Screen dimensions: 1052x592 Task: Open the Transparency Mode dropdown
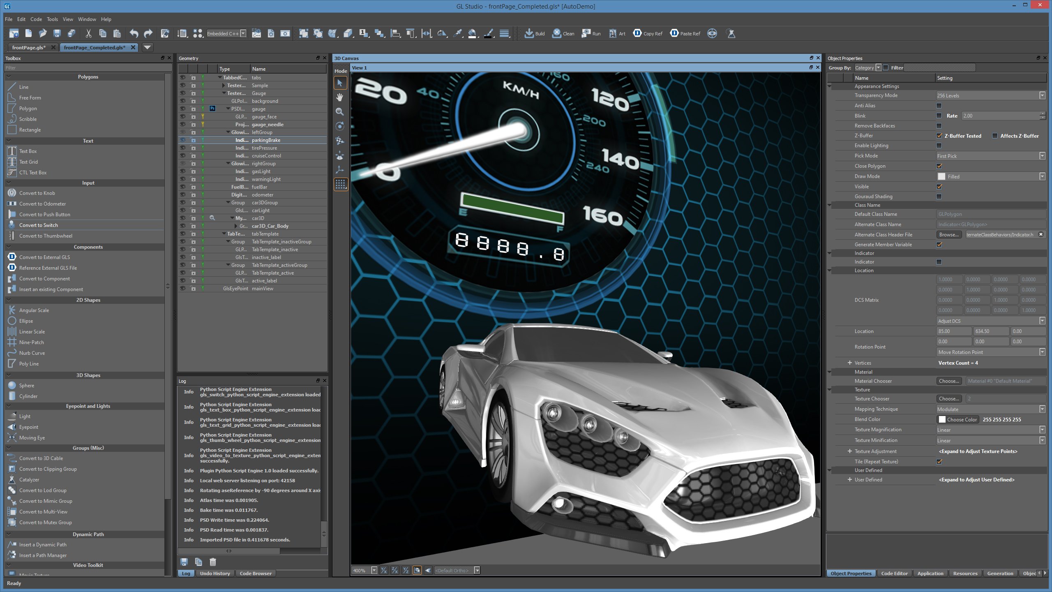(1042, 95)
